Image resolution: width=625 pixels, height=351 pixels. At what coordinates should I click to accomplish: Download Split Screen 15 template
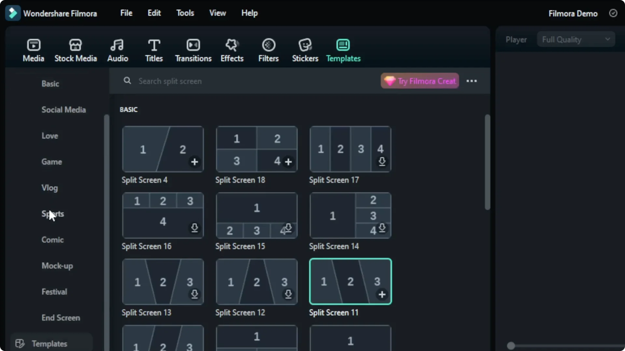[288, 228]
